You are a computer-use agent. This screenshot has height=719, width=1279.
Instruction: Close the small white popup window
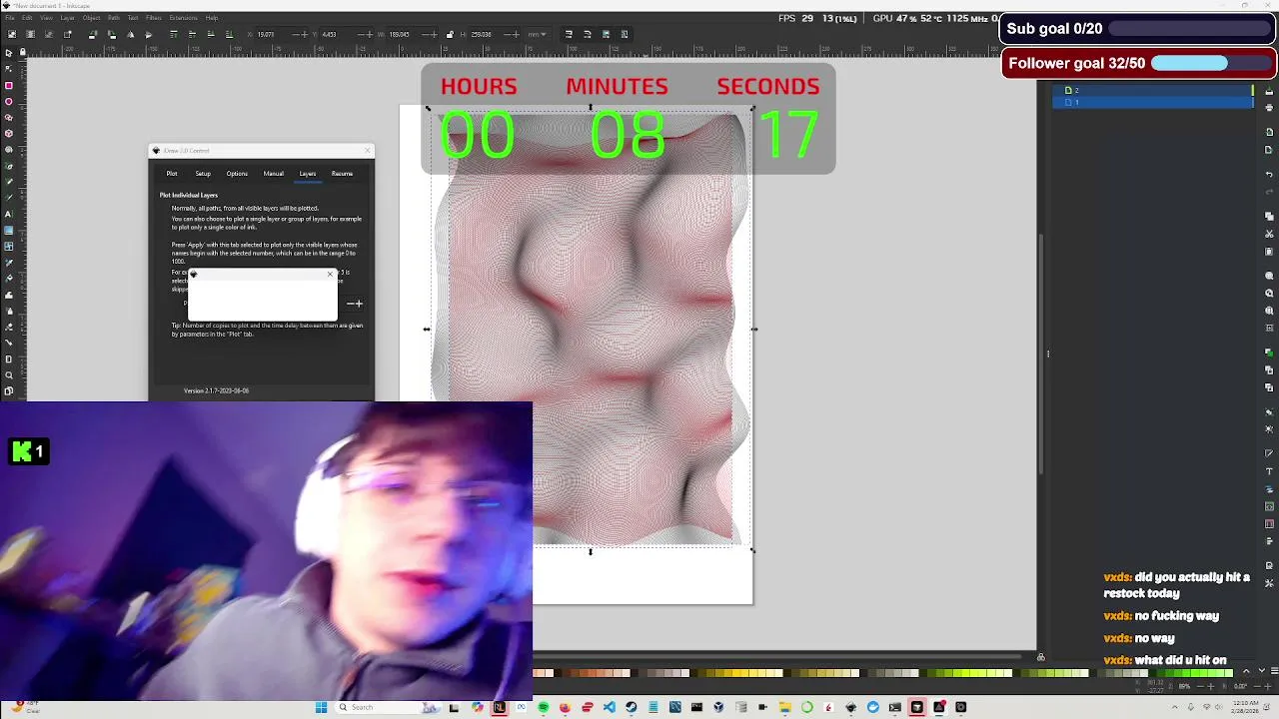pyautogui.click(x=330, y=274)
